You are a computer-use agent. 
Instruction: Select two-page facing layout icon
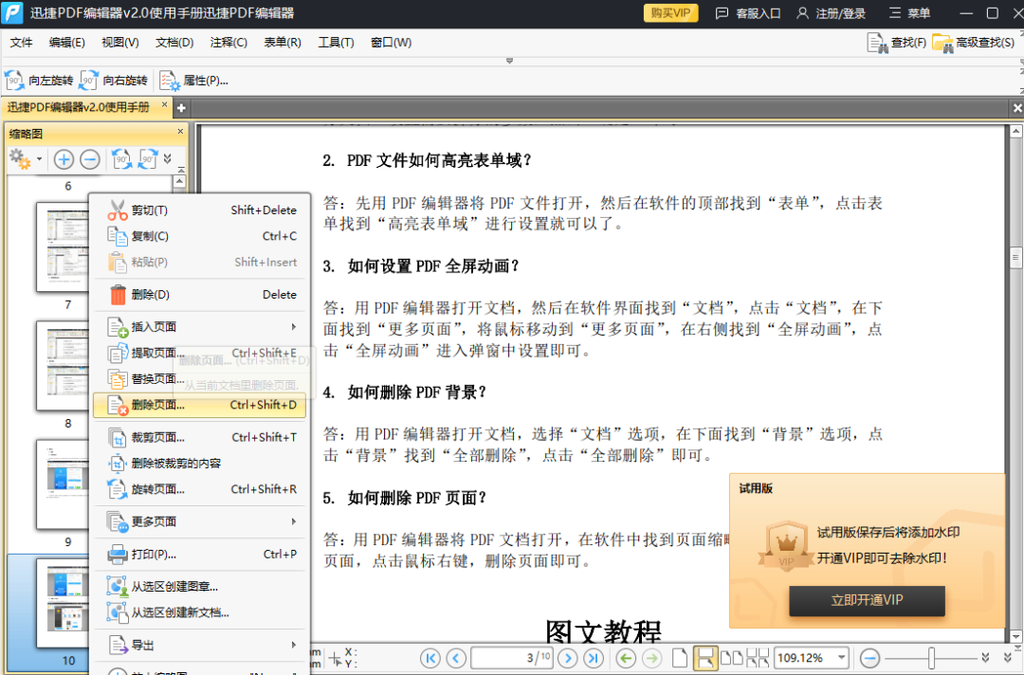tap(731, 658)
